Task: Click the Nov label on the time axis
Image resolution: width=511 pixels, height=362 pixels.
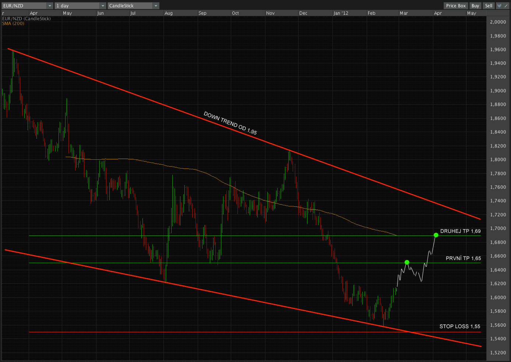Action: click(270, 13)
